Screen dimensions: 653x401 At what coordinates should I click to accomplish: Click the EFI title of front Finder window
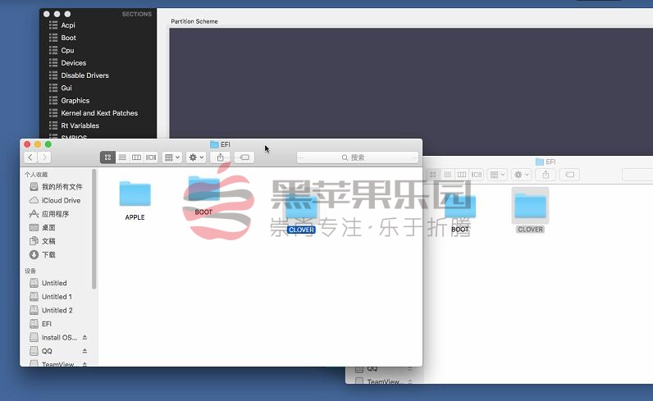tap(225, 144)
